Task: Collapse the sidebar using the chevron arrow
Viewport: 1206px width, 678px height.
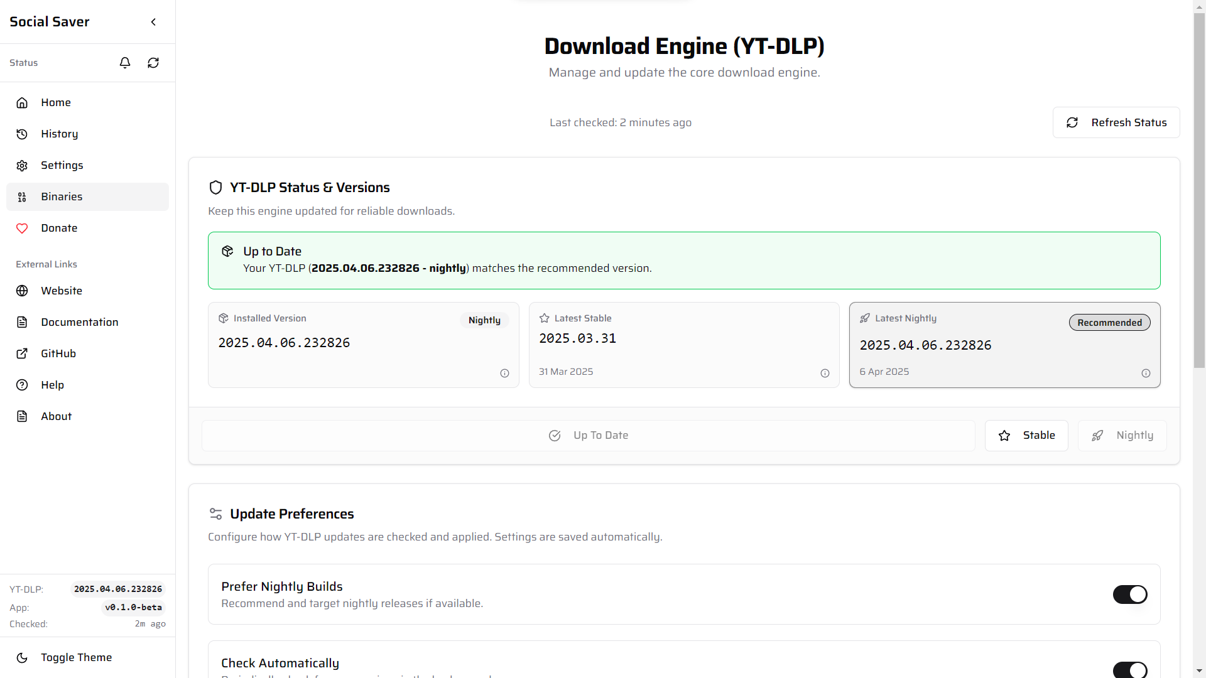Action: [x=153, y=21]
